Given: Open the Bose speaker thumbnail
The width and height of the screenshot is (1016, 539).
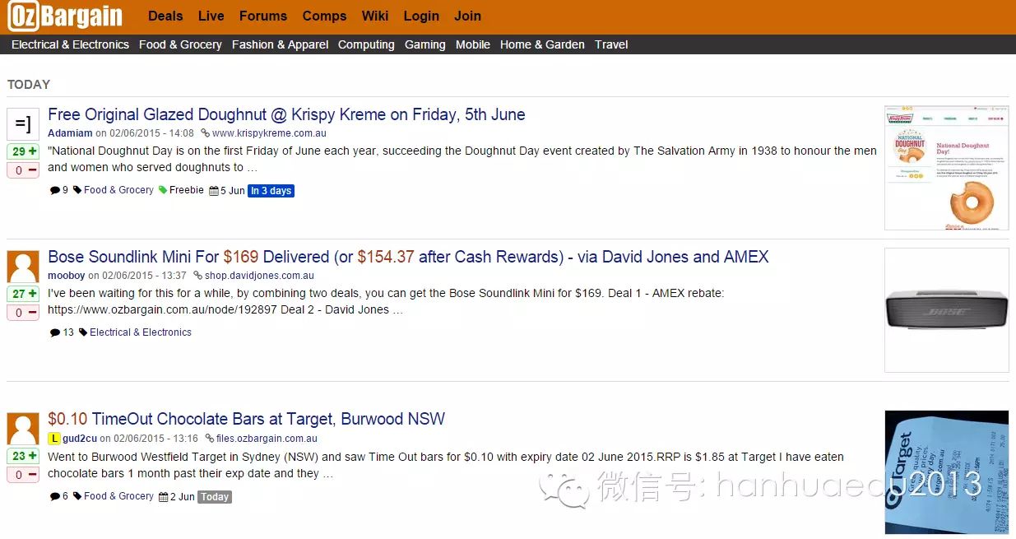Looking at the screenshot, I should coord(946,310).
